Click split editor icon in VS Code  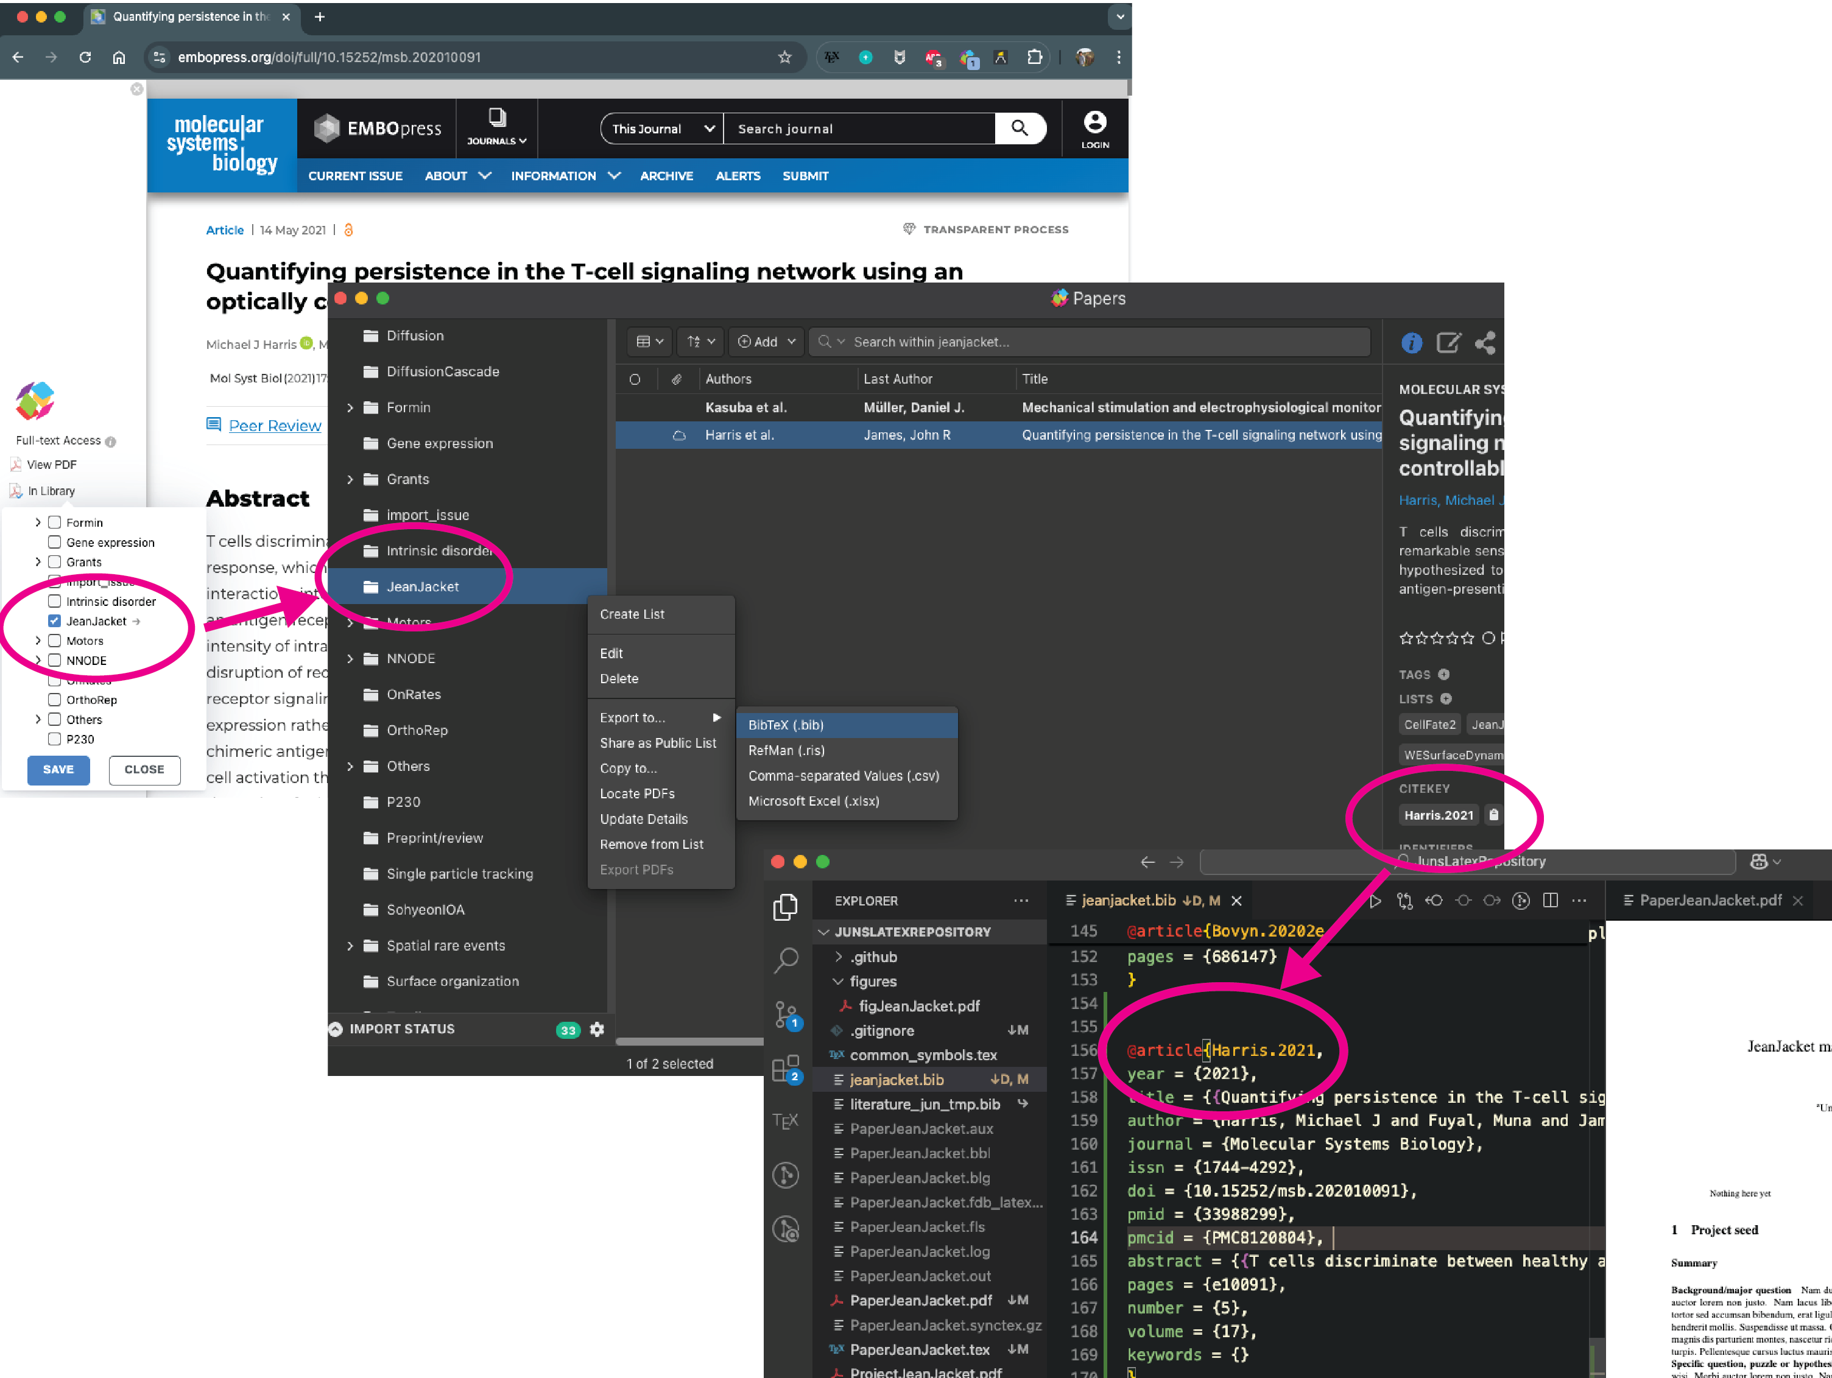coord(1551,901)
